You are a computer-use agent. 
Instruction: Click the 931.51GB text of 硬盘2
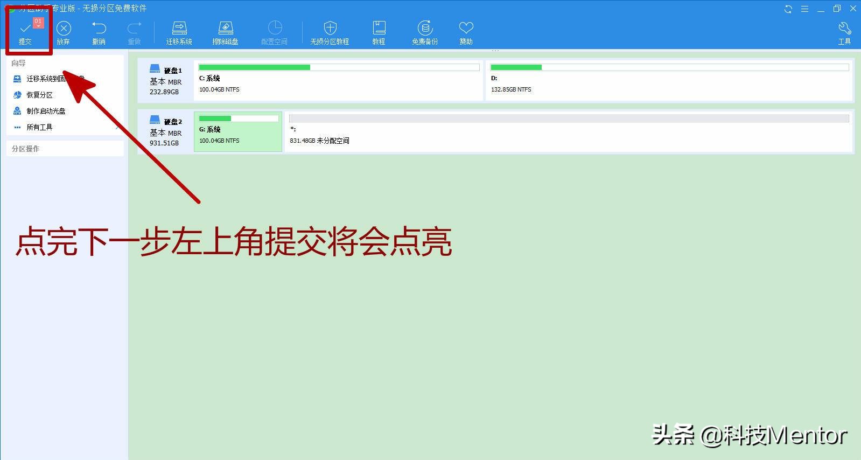pos(164,143)
